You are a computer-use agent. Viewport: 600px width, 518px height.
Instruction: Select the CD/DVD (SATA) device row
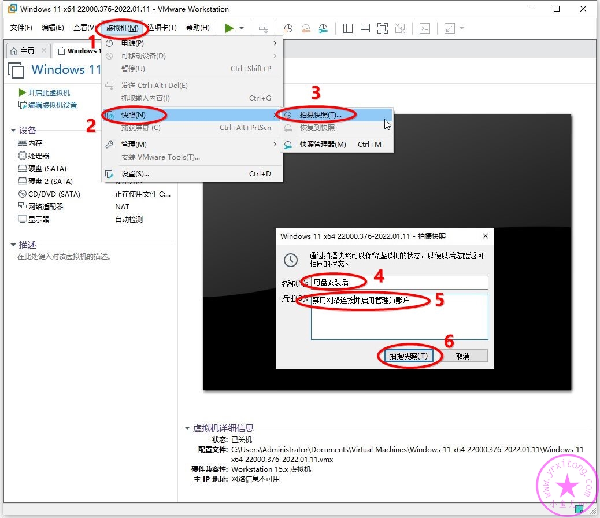tap(49, 194)
